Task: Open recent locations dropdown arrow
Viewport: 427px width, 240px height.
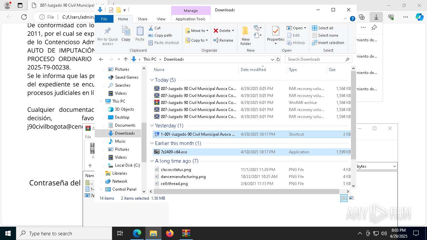Action: click(119, 59)
